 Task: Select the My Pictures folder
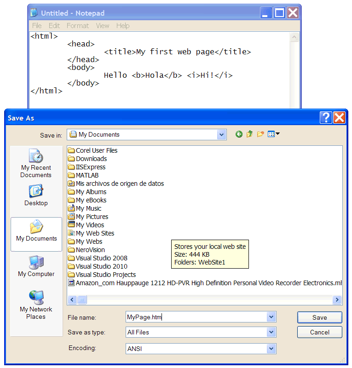coord(88,217)
